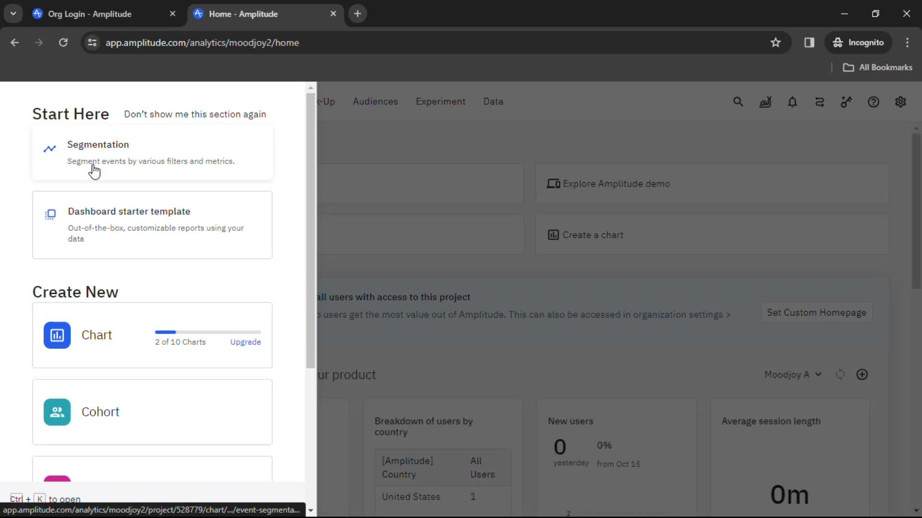The image size is (922, 518).
Task: Click the blue Chart icon
Action: [x=57, y=335]
